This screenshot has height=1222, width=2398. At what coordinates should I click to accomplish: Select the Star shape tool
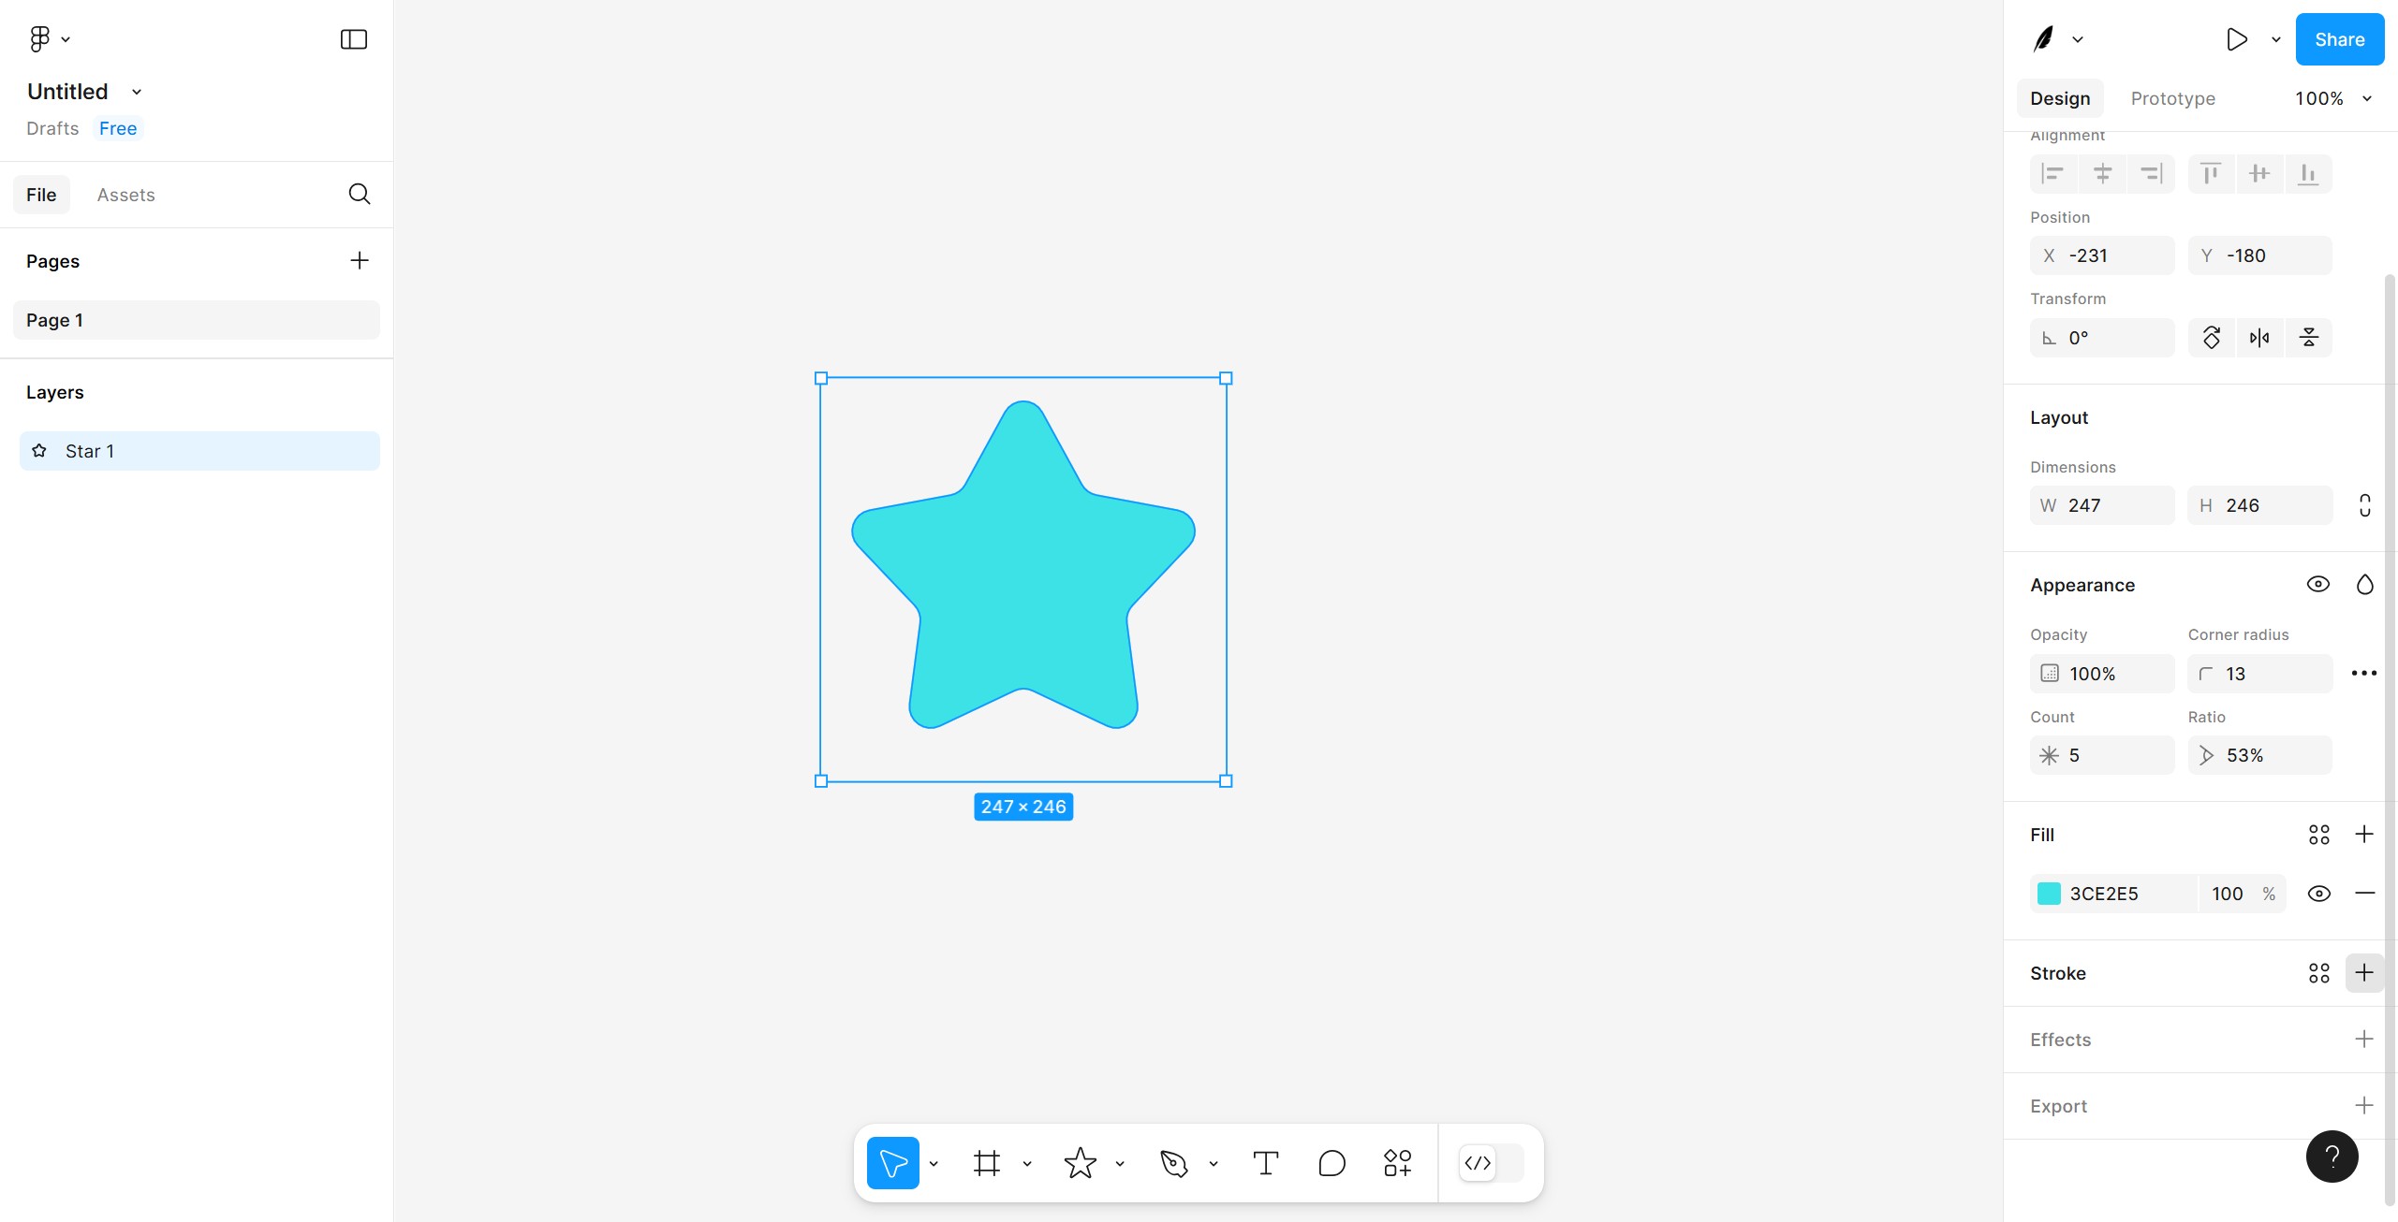[1081, 1163]
